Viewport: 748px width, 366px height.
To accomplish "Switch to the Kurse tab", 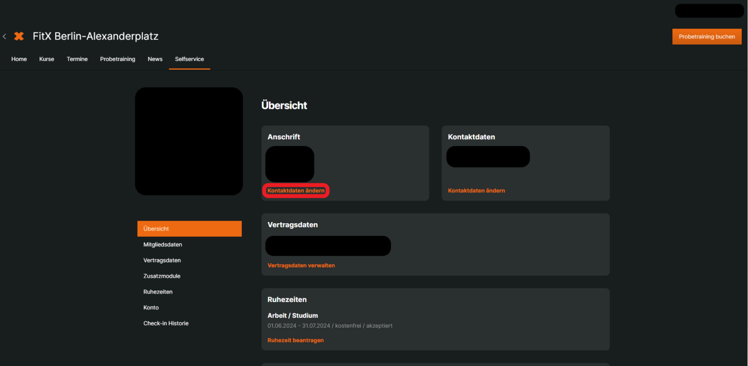I will coord(47,59).
